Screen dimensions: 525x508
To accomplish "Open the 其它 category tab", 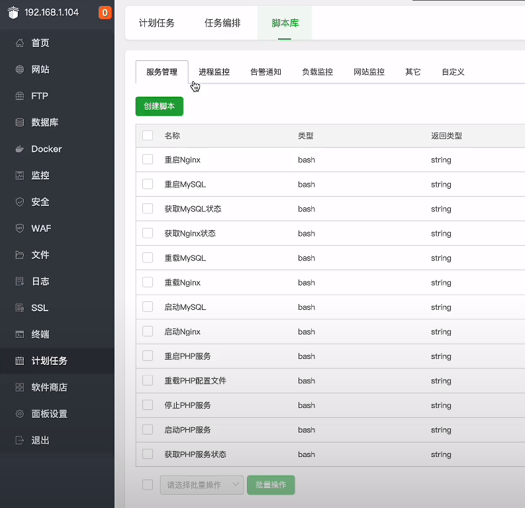I will tap(413, 72).
